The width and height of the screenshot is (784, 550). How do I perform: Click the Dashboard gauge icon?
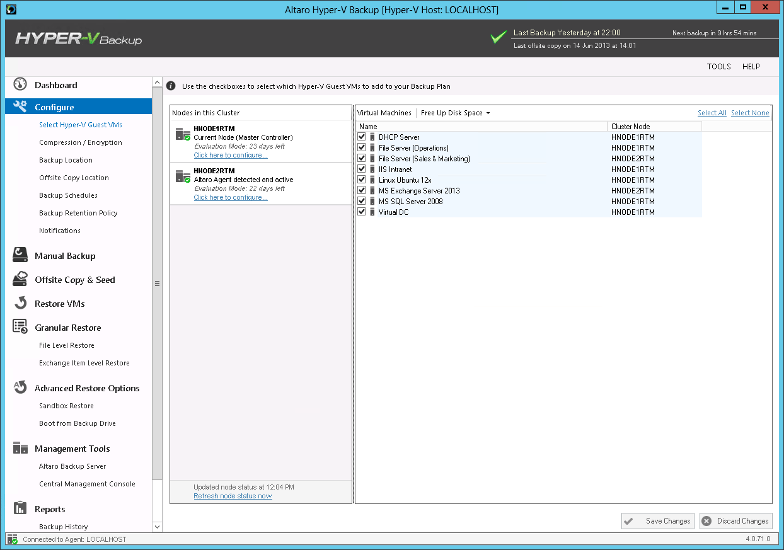(x=20, y=84)
